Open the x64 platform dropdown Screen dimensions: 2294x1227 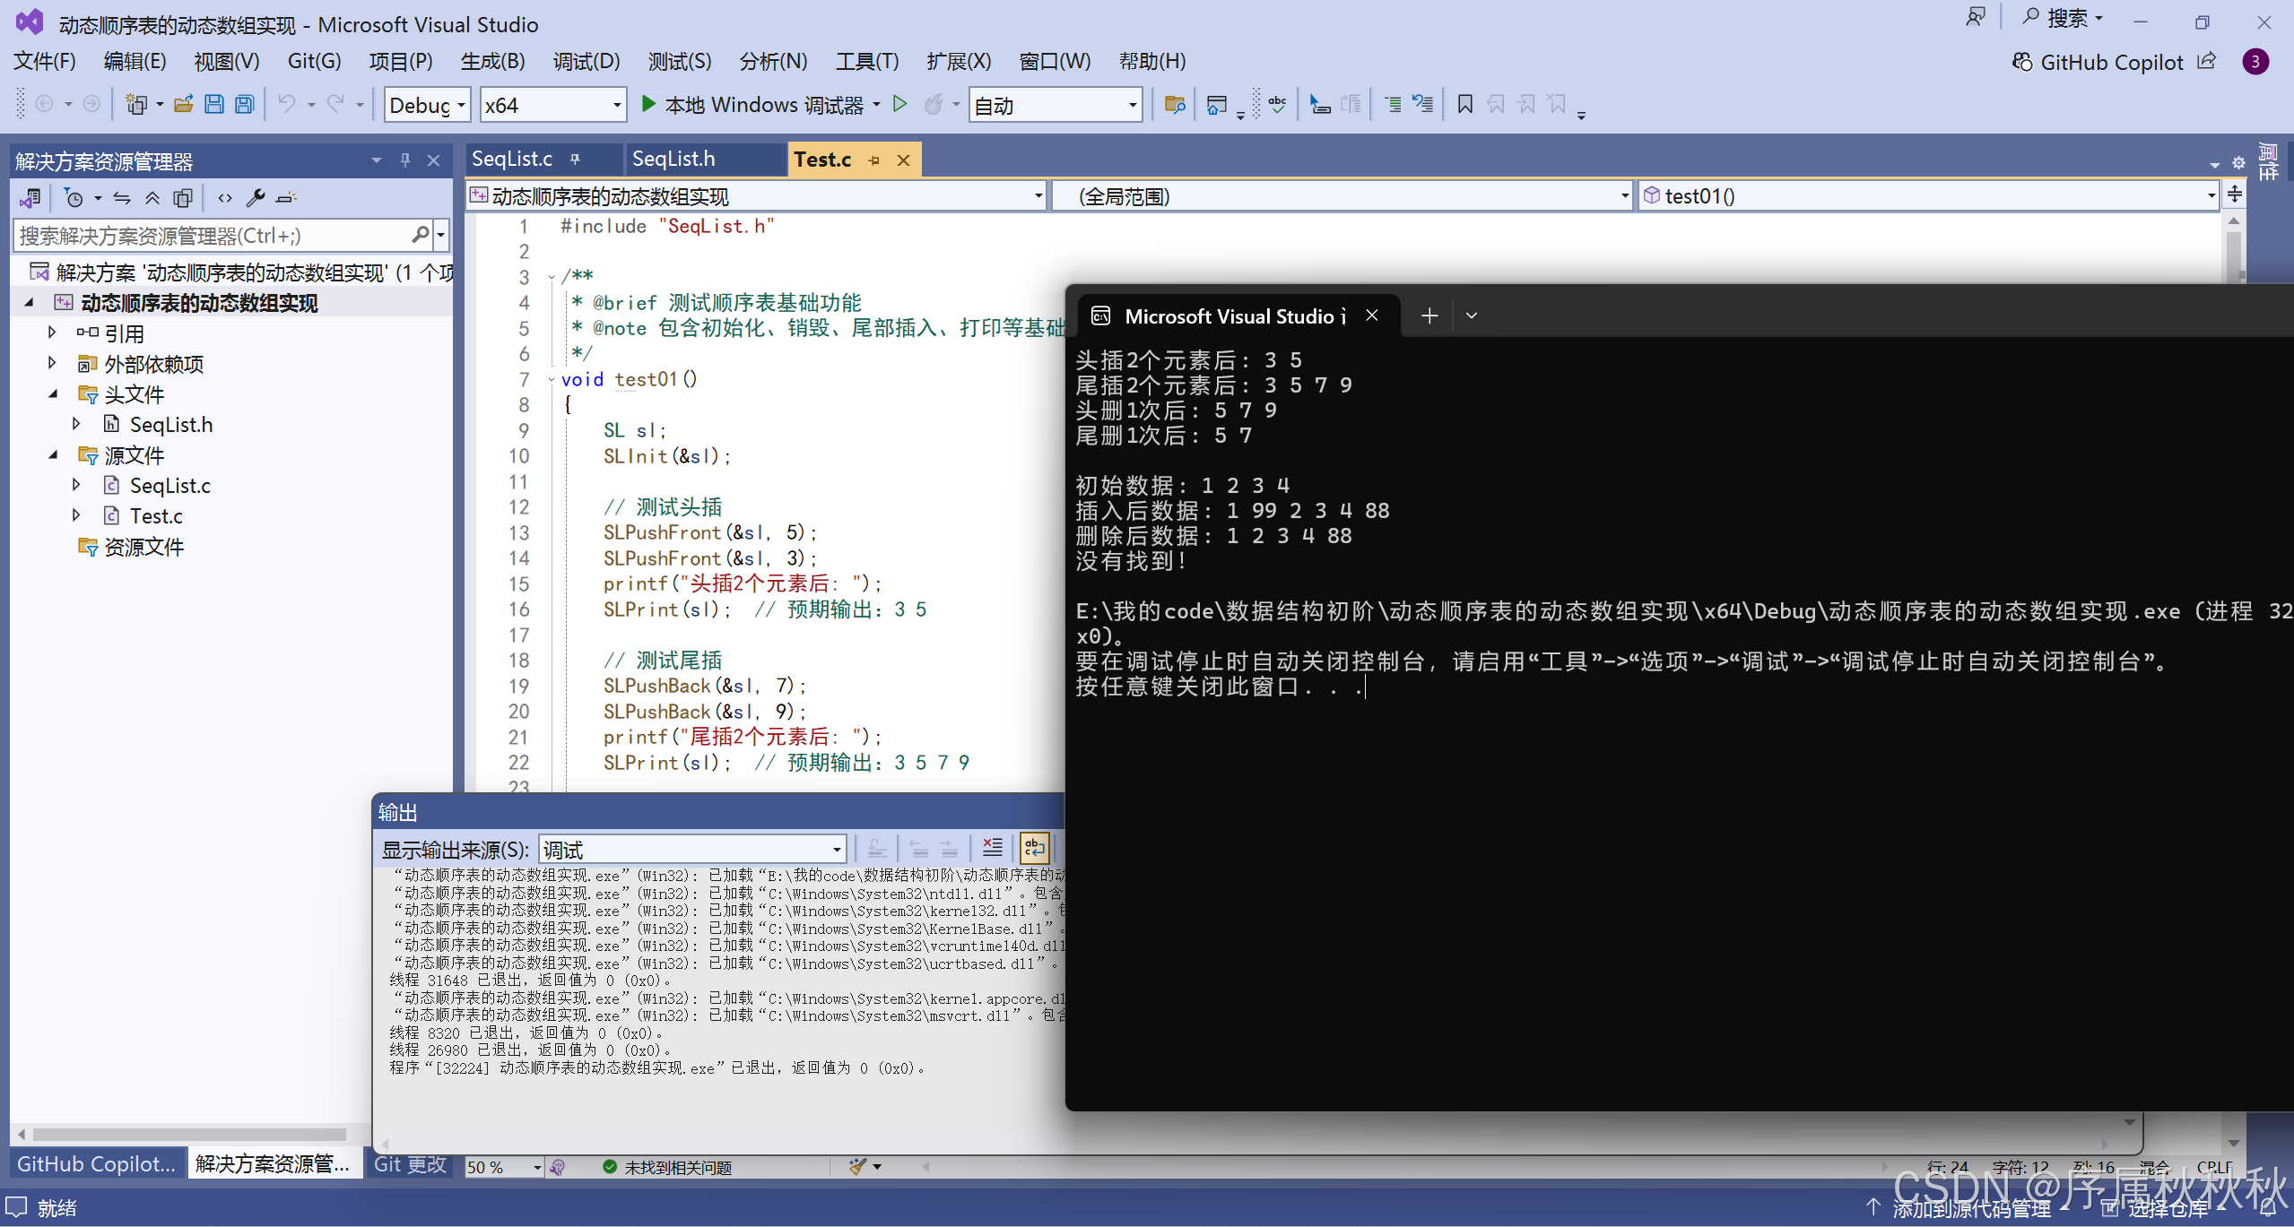click(552, 105)
